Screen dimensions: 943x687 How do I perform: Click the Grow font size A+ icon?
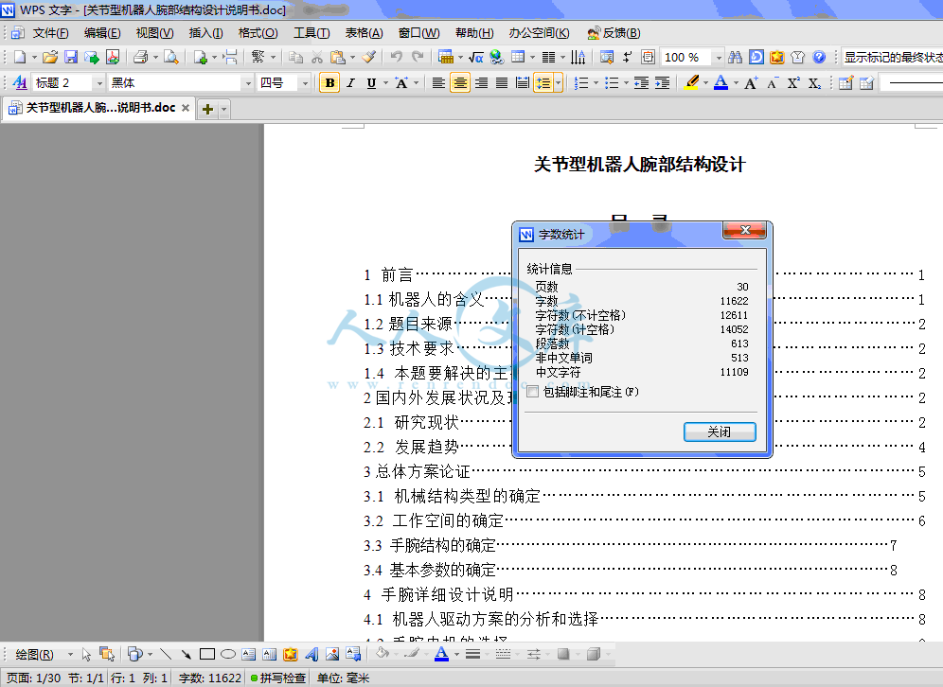751,83
